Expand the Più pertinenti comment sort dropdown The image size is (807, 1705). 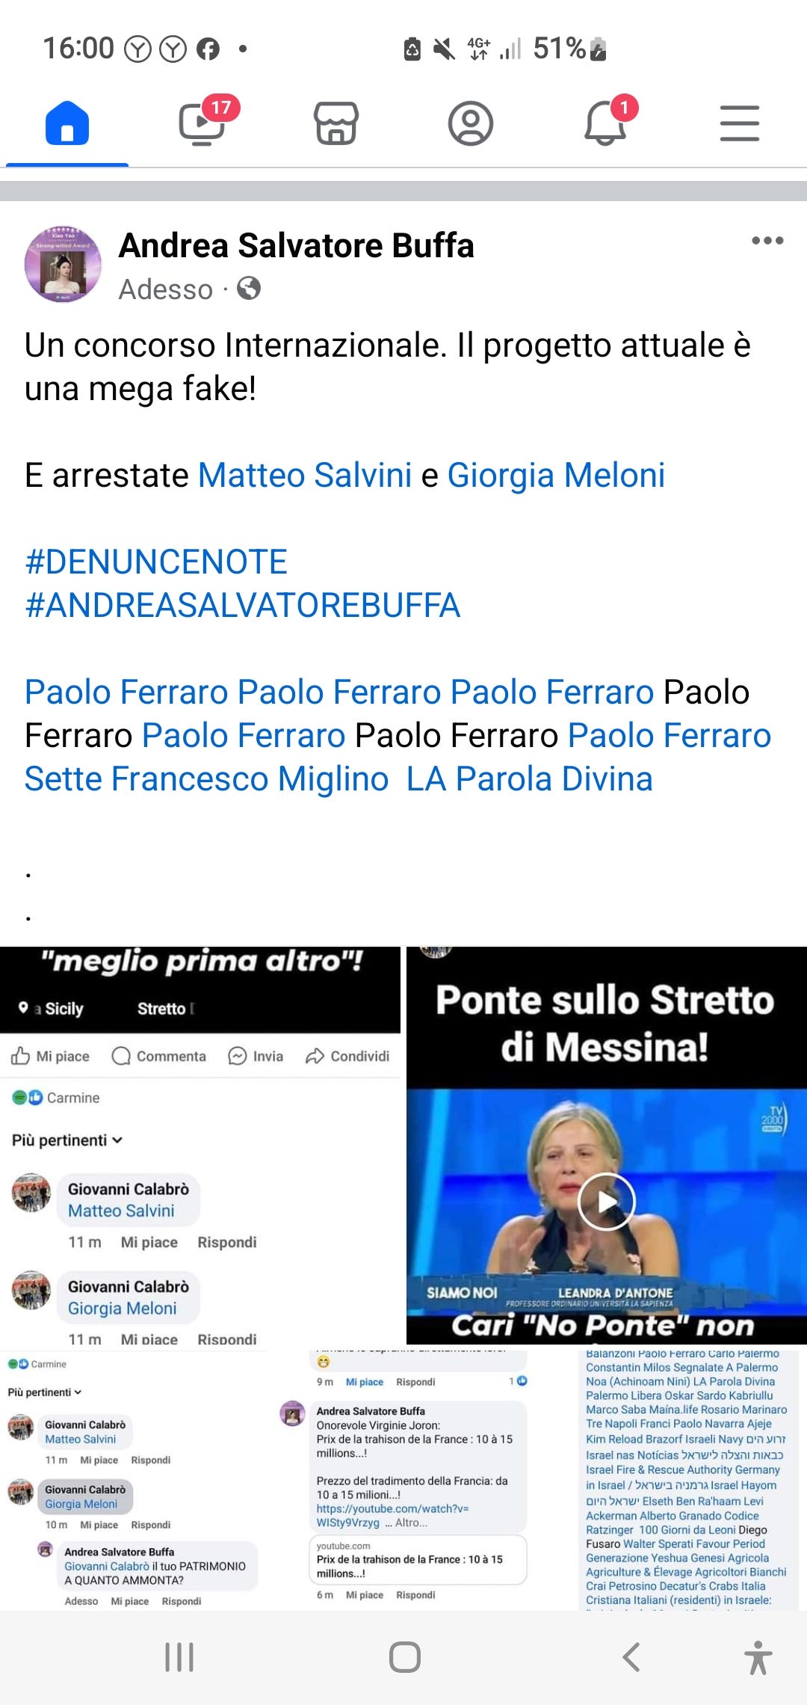67,1140
